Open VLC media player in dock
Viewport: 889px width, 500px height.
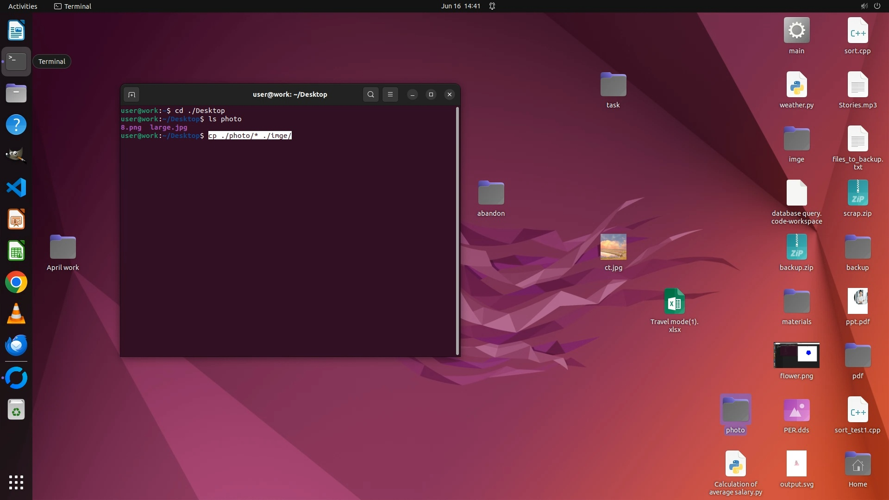point(16,314)
